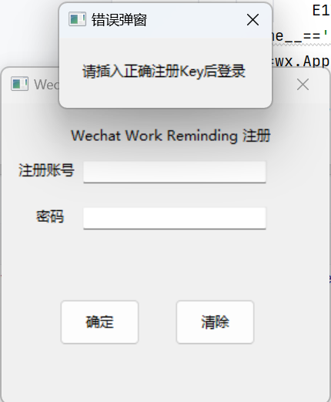Focus the 注册账号 account input field

point(175,172)
